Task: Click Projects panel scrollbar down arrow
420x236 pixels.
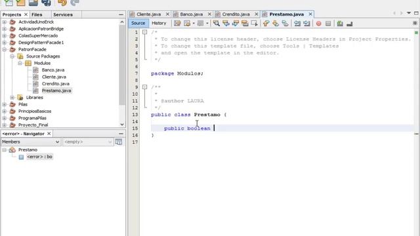Action: (122, 125)
